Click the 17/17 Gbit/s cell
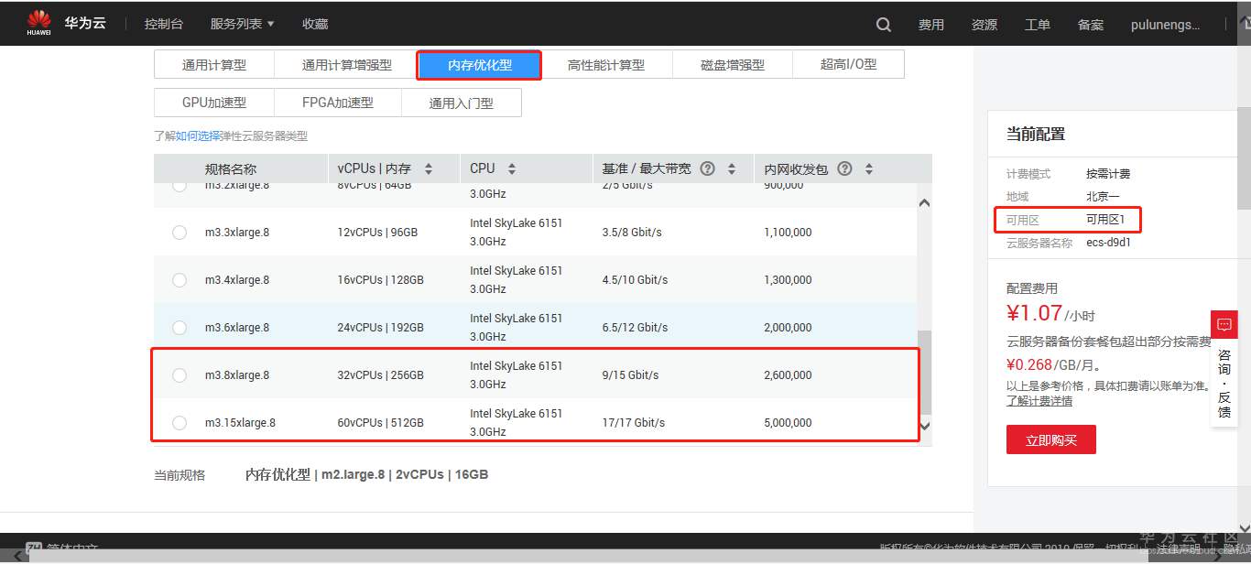This screenshot has height=564, width=1251. point(634,423)
